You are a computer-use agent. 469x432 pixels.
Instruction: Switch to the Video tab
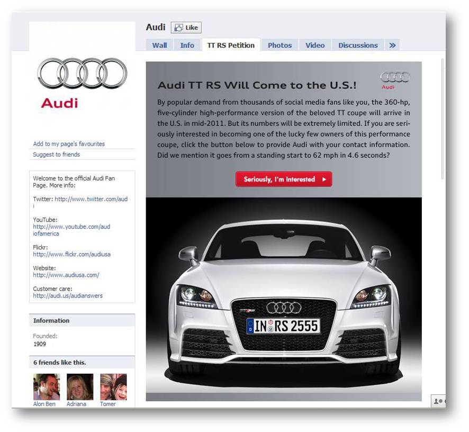(x=315, y=45)
